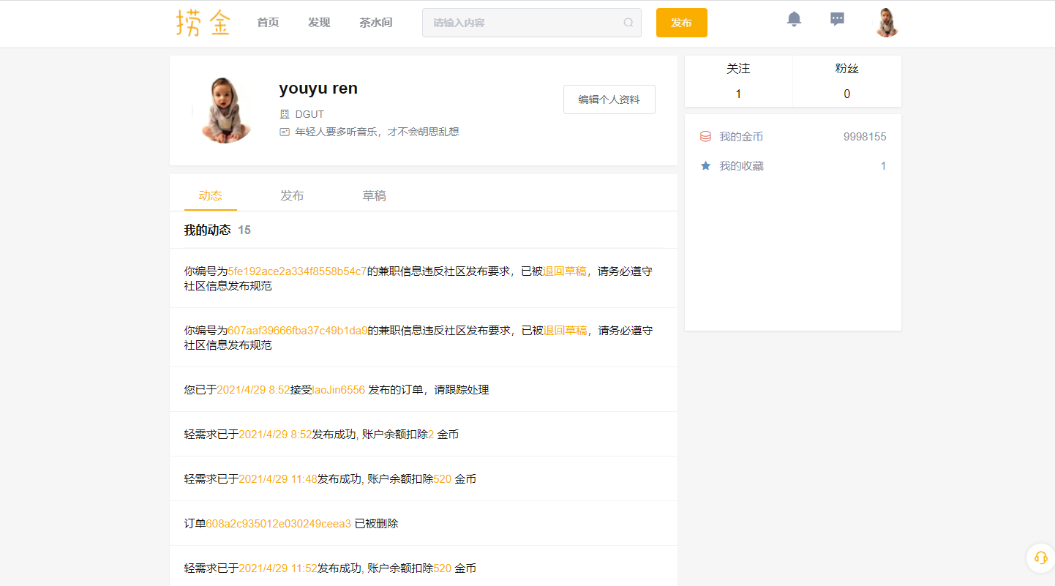Open the 粉丝 count panel

[x=847, y=81]
